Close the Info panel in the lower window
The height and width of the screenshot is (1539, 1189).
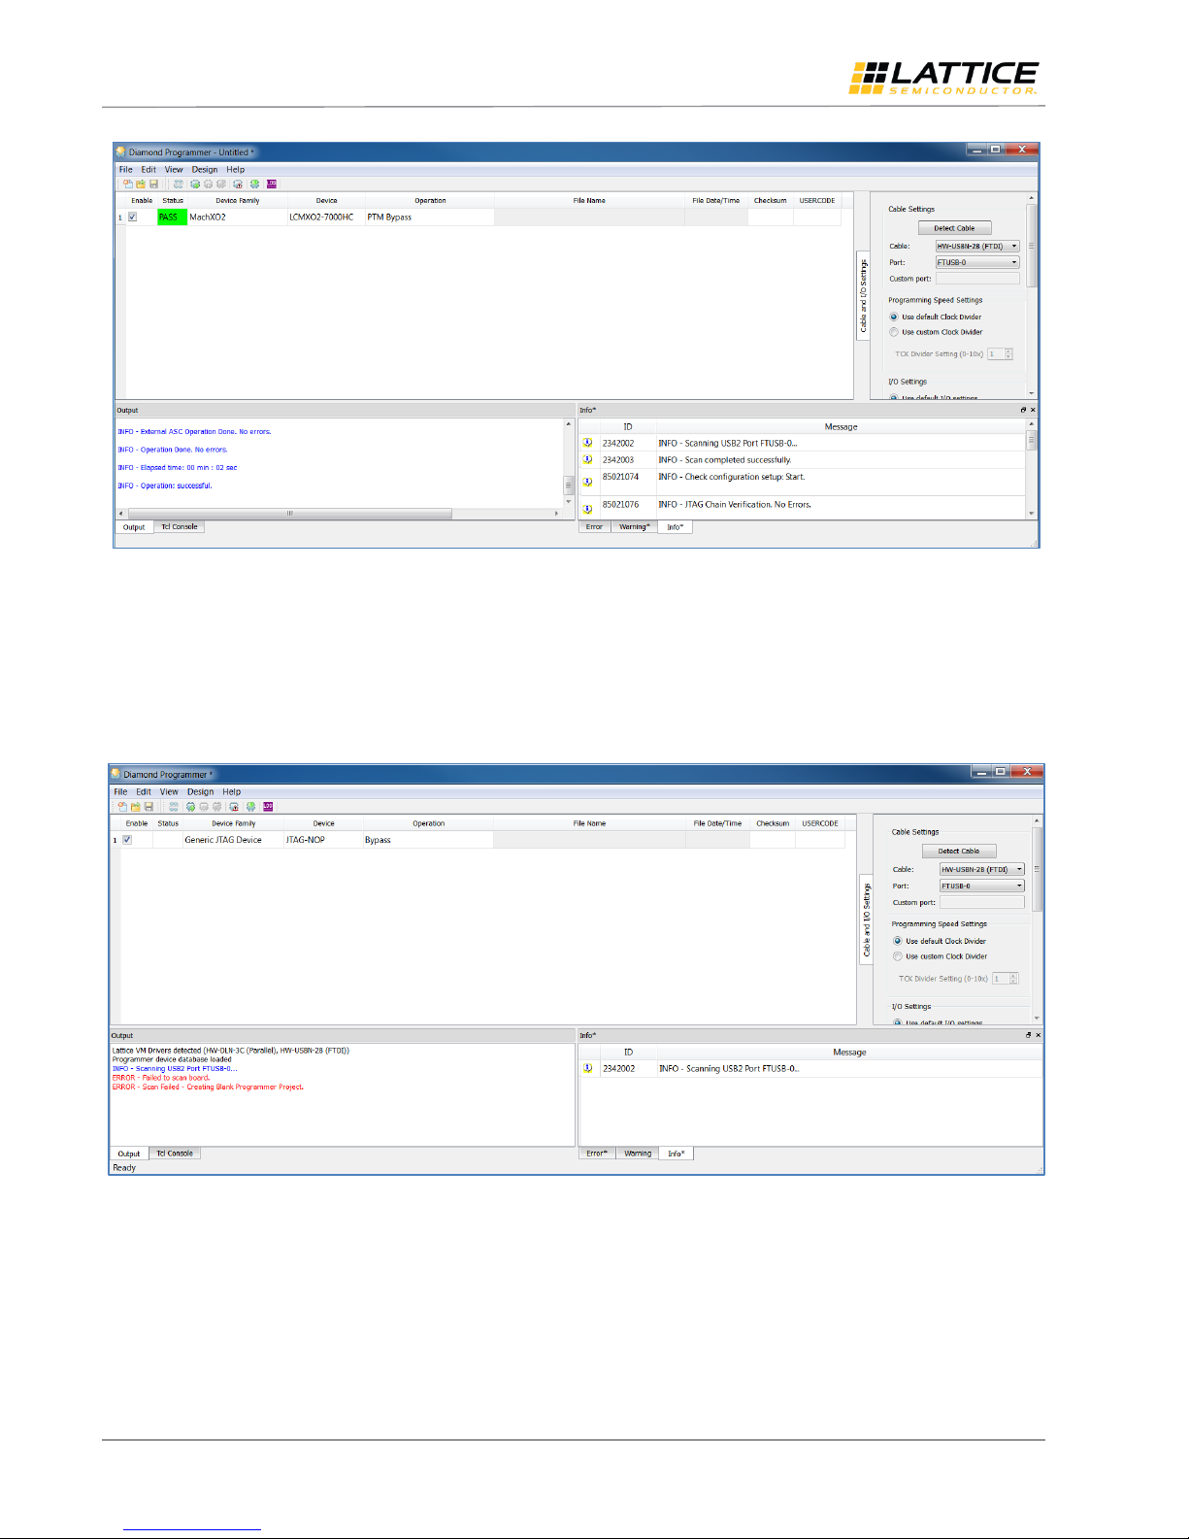[x=1038, y=1035]
